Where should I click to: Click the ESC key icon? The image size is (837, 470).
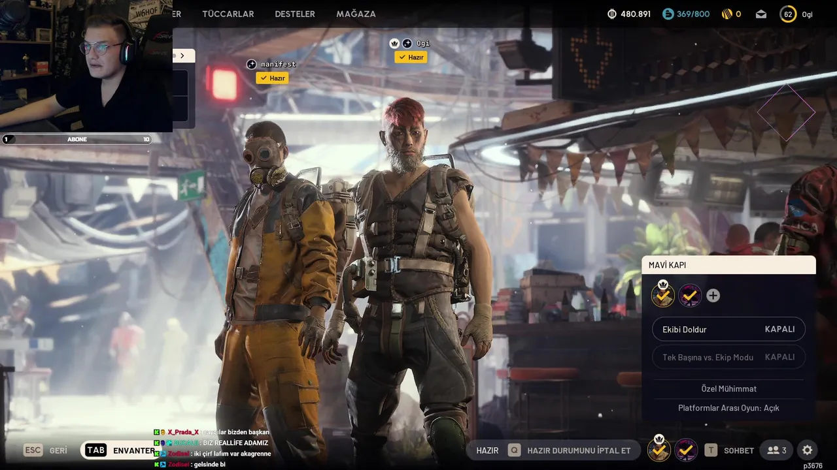click(33, 450)
